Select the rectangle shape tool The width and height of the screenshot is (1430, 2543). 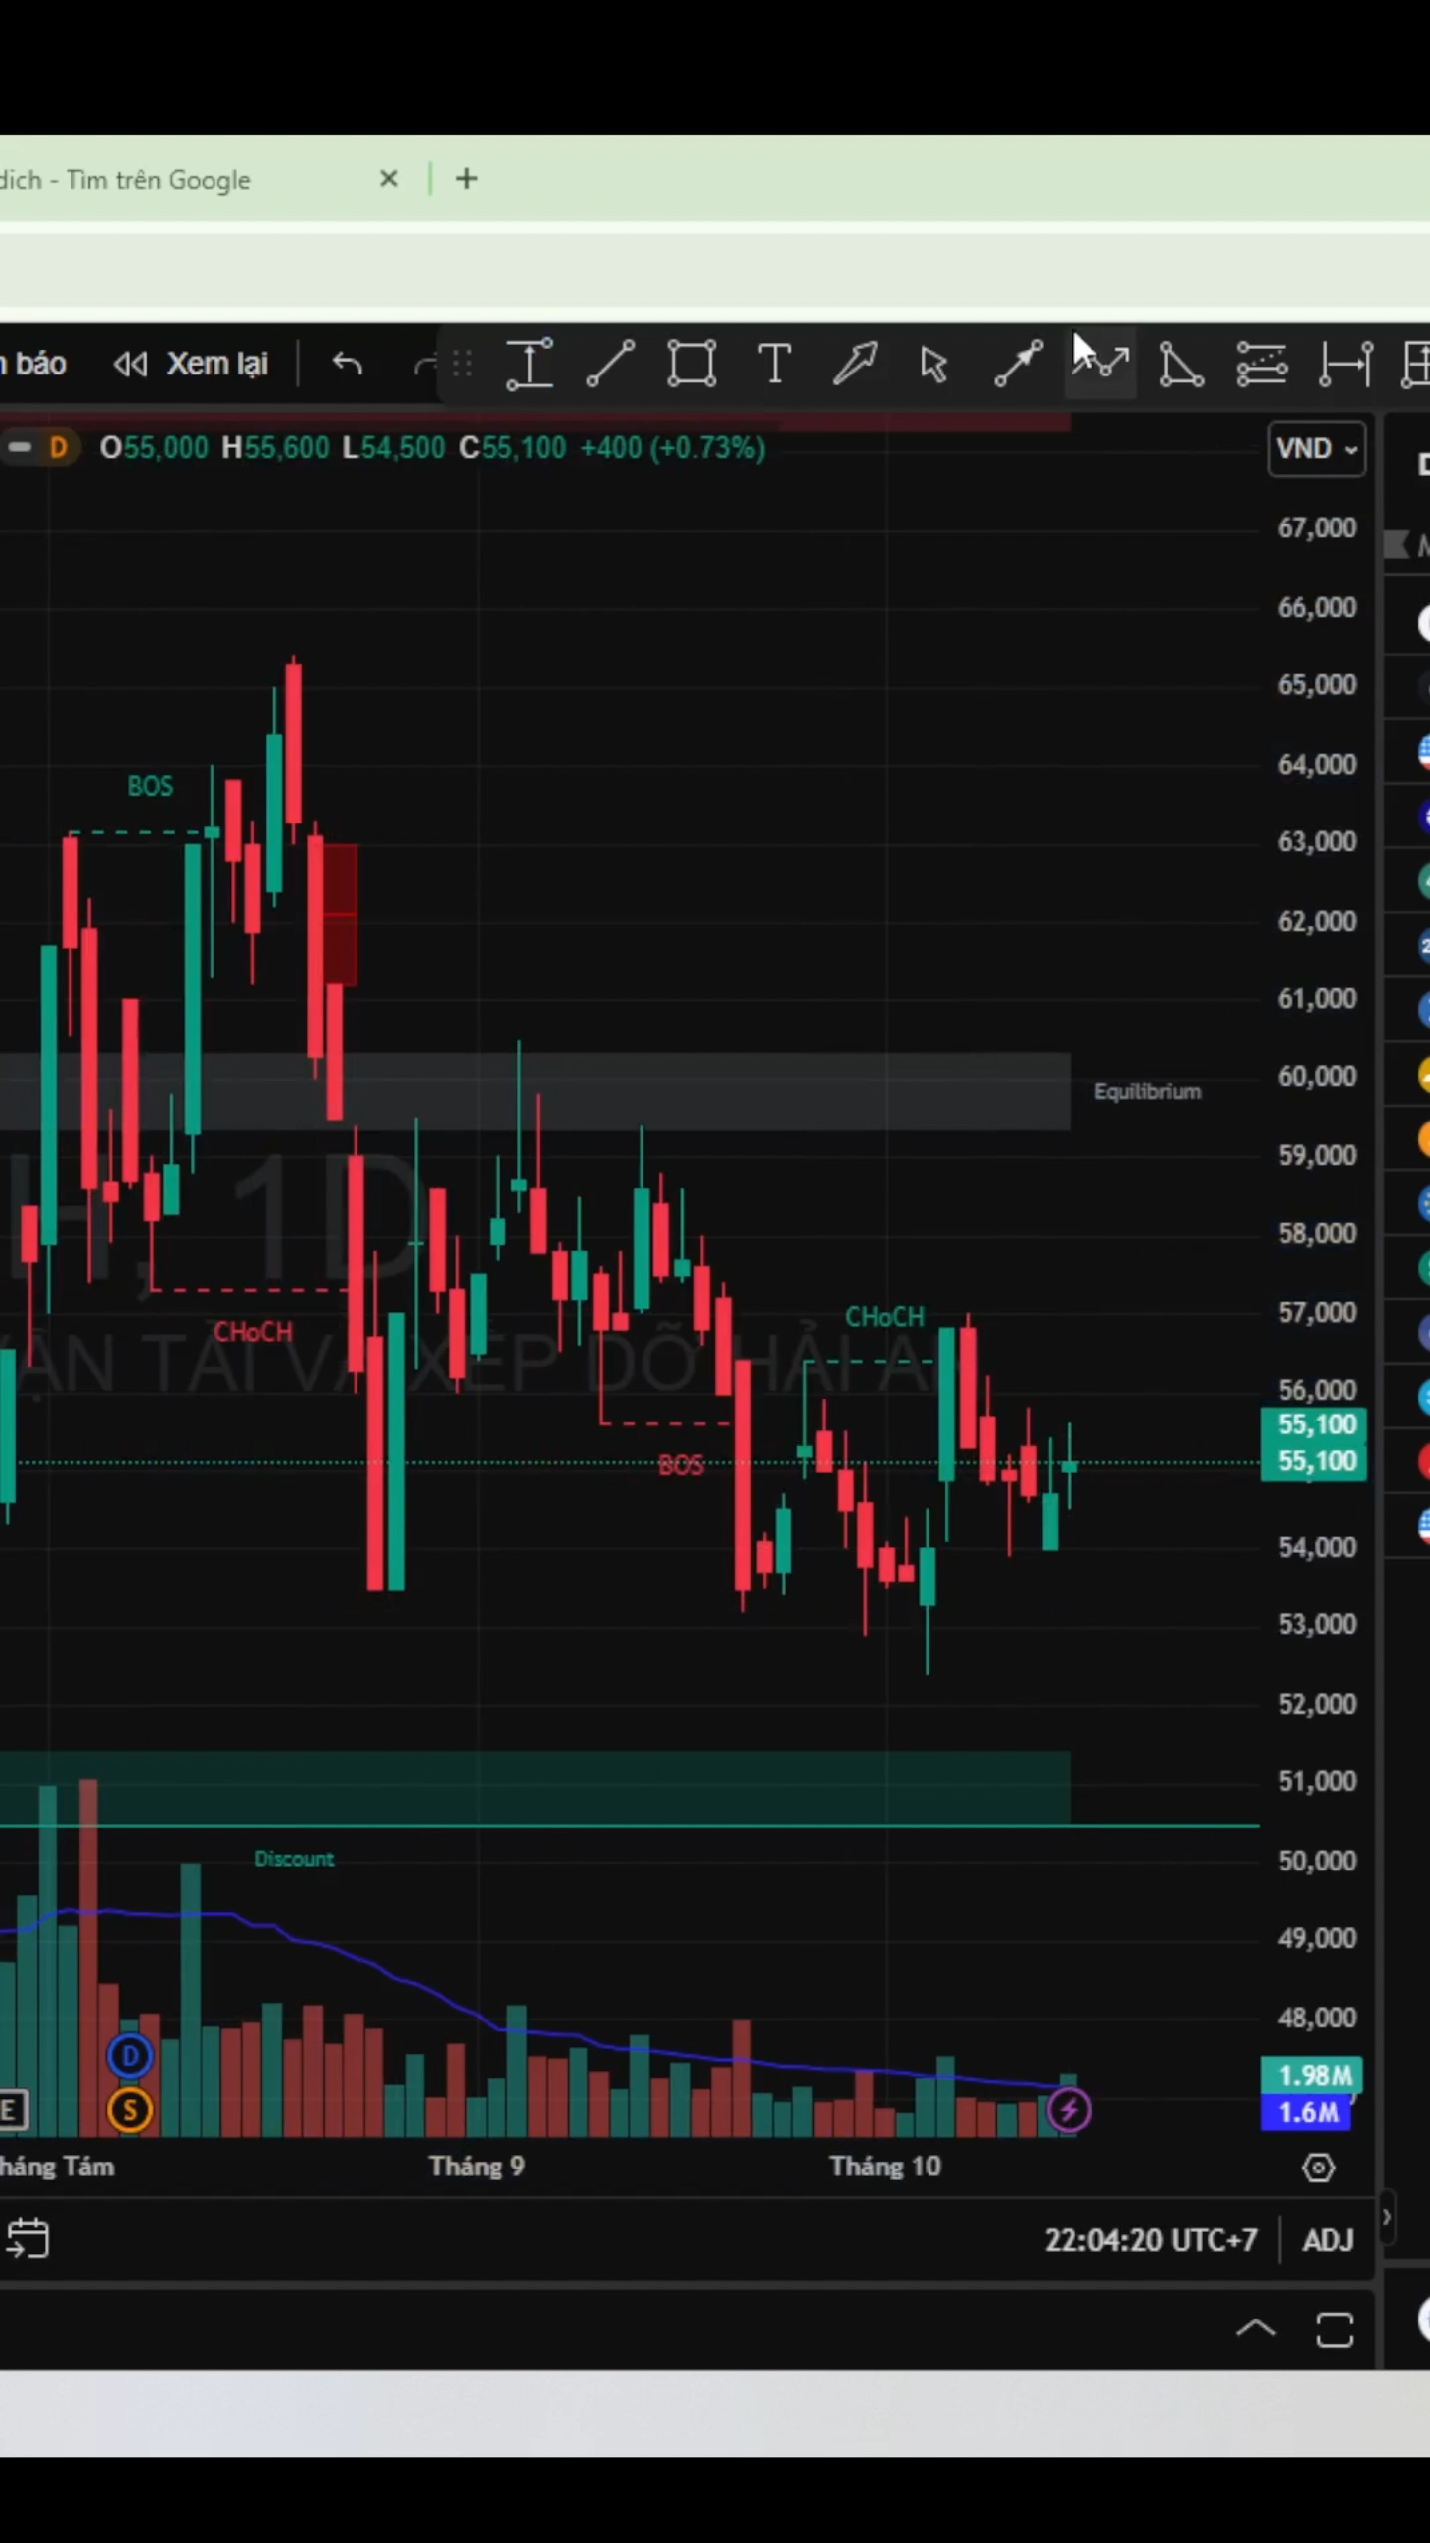[691, 364]
